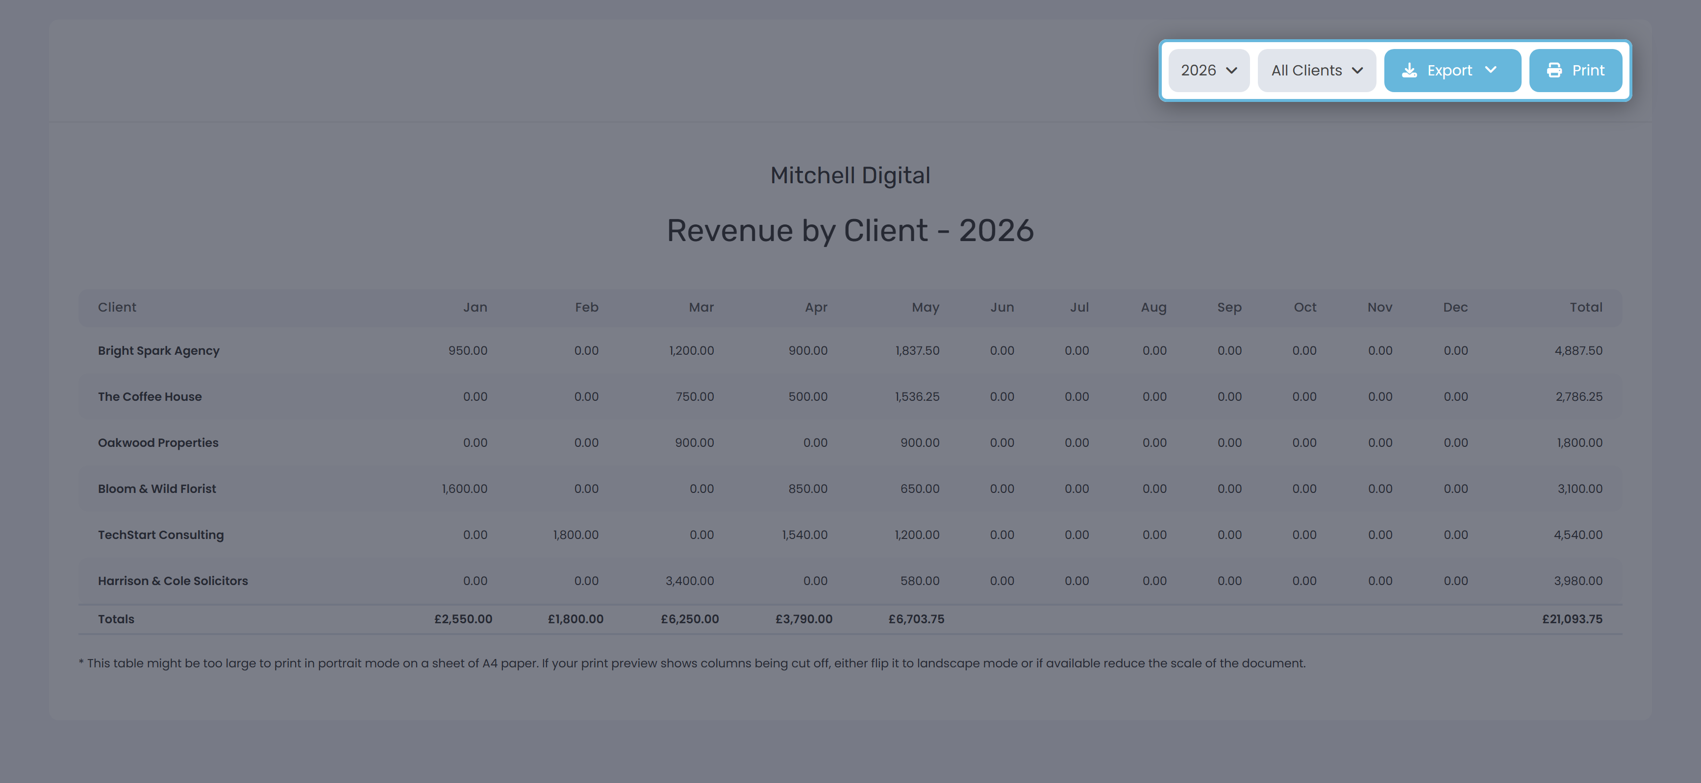The height and width of the screenshot is (783, 1701).
Task: Click the printer icon on Print
Action: pyautogui.click(x=1554, y=71)
